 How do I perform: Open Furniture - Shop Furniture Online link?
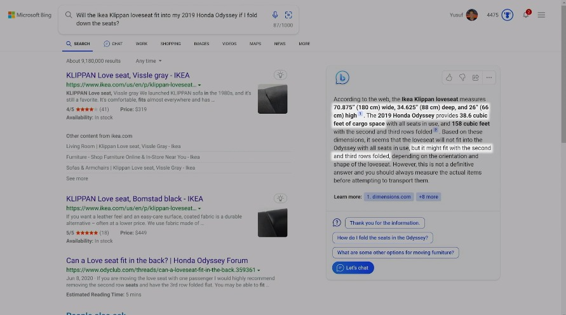[x=133, y=157]
